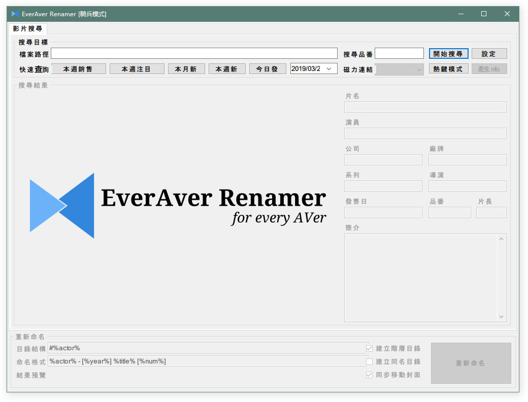The image size is (528, 402).
Task: Click the 搜尋品番 input field
Action: coord(399,53)
